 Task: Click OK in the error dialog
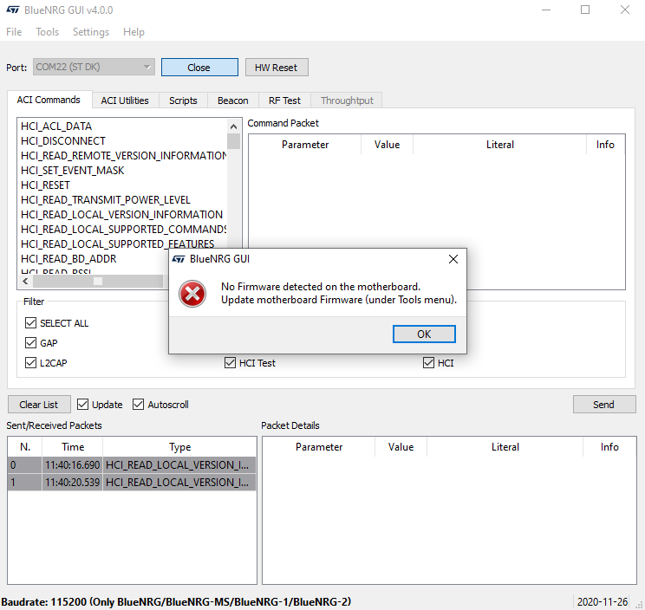[424, 334]
